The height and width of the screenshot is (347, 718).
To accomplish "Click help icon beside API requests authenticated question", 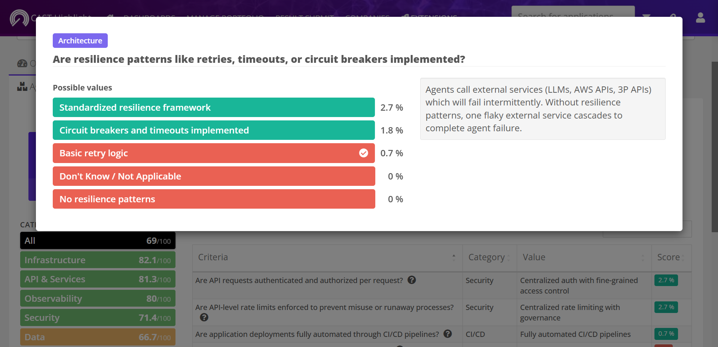I will point(412,280).
